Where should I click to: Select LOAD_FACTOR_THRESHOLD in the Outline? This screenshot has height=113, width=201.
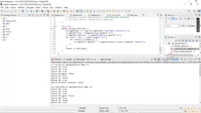click(185, 49)
